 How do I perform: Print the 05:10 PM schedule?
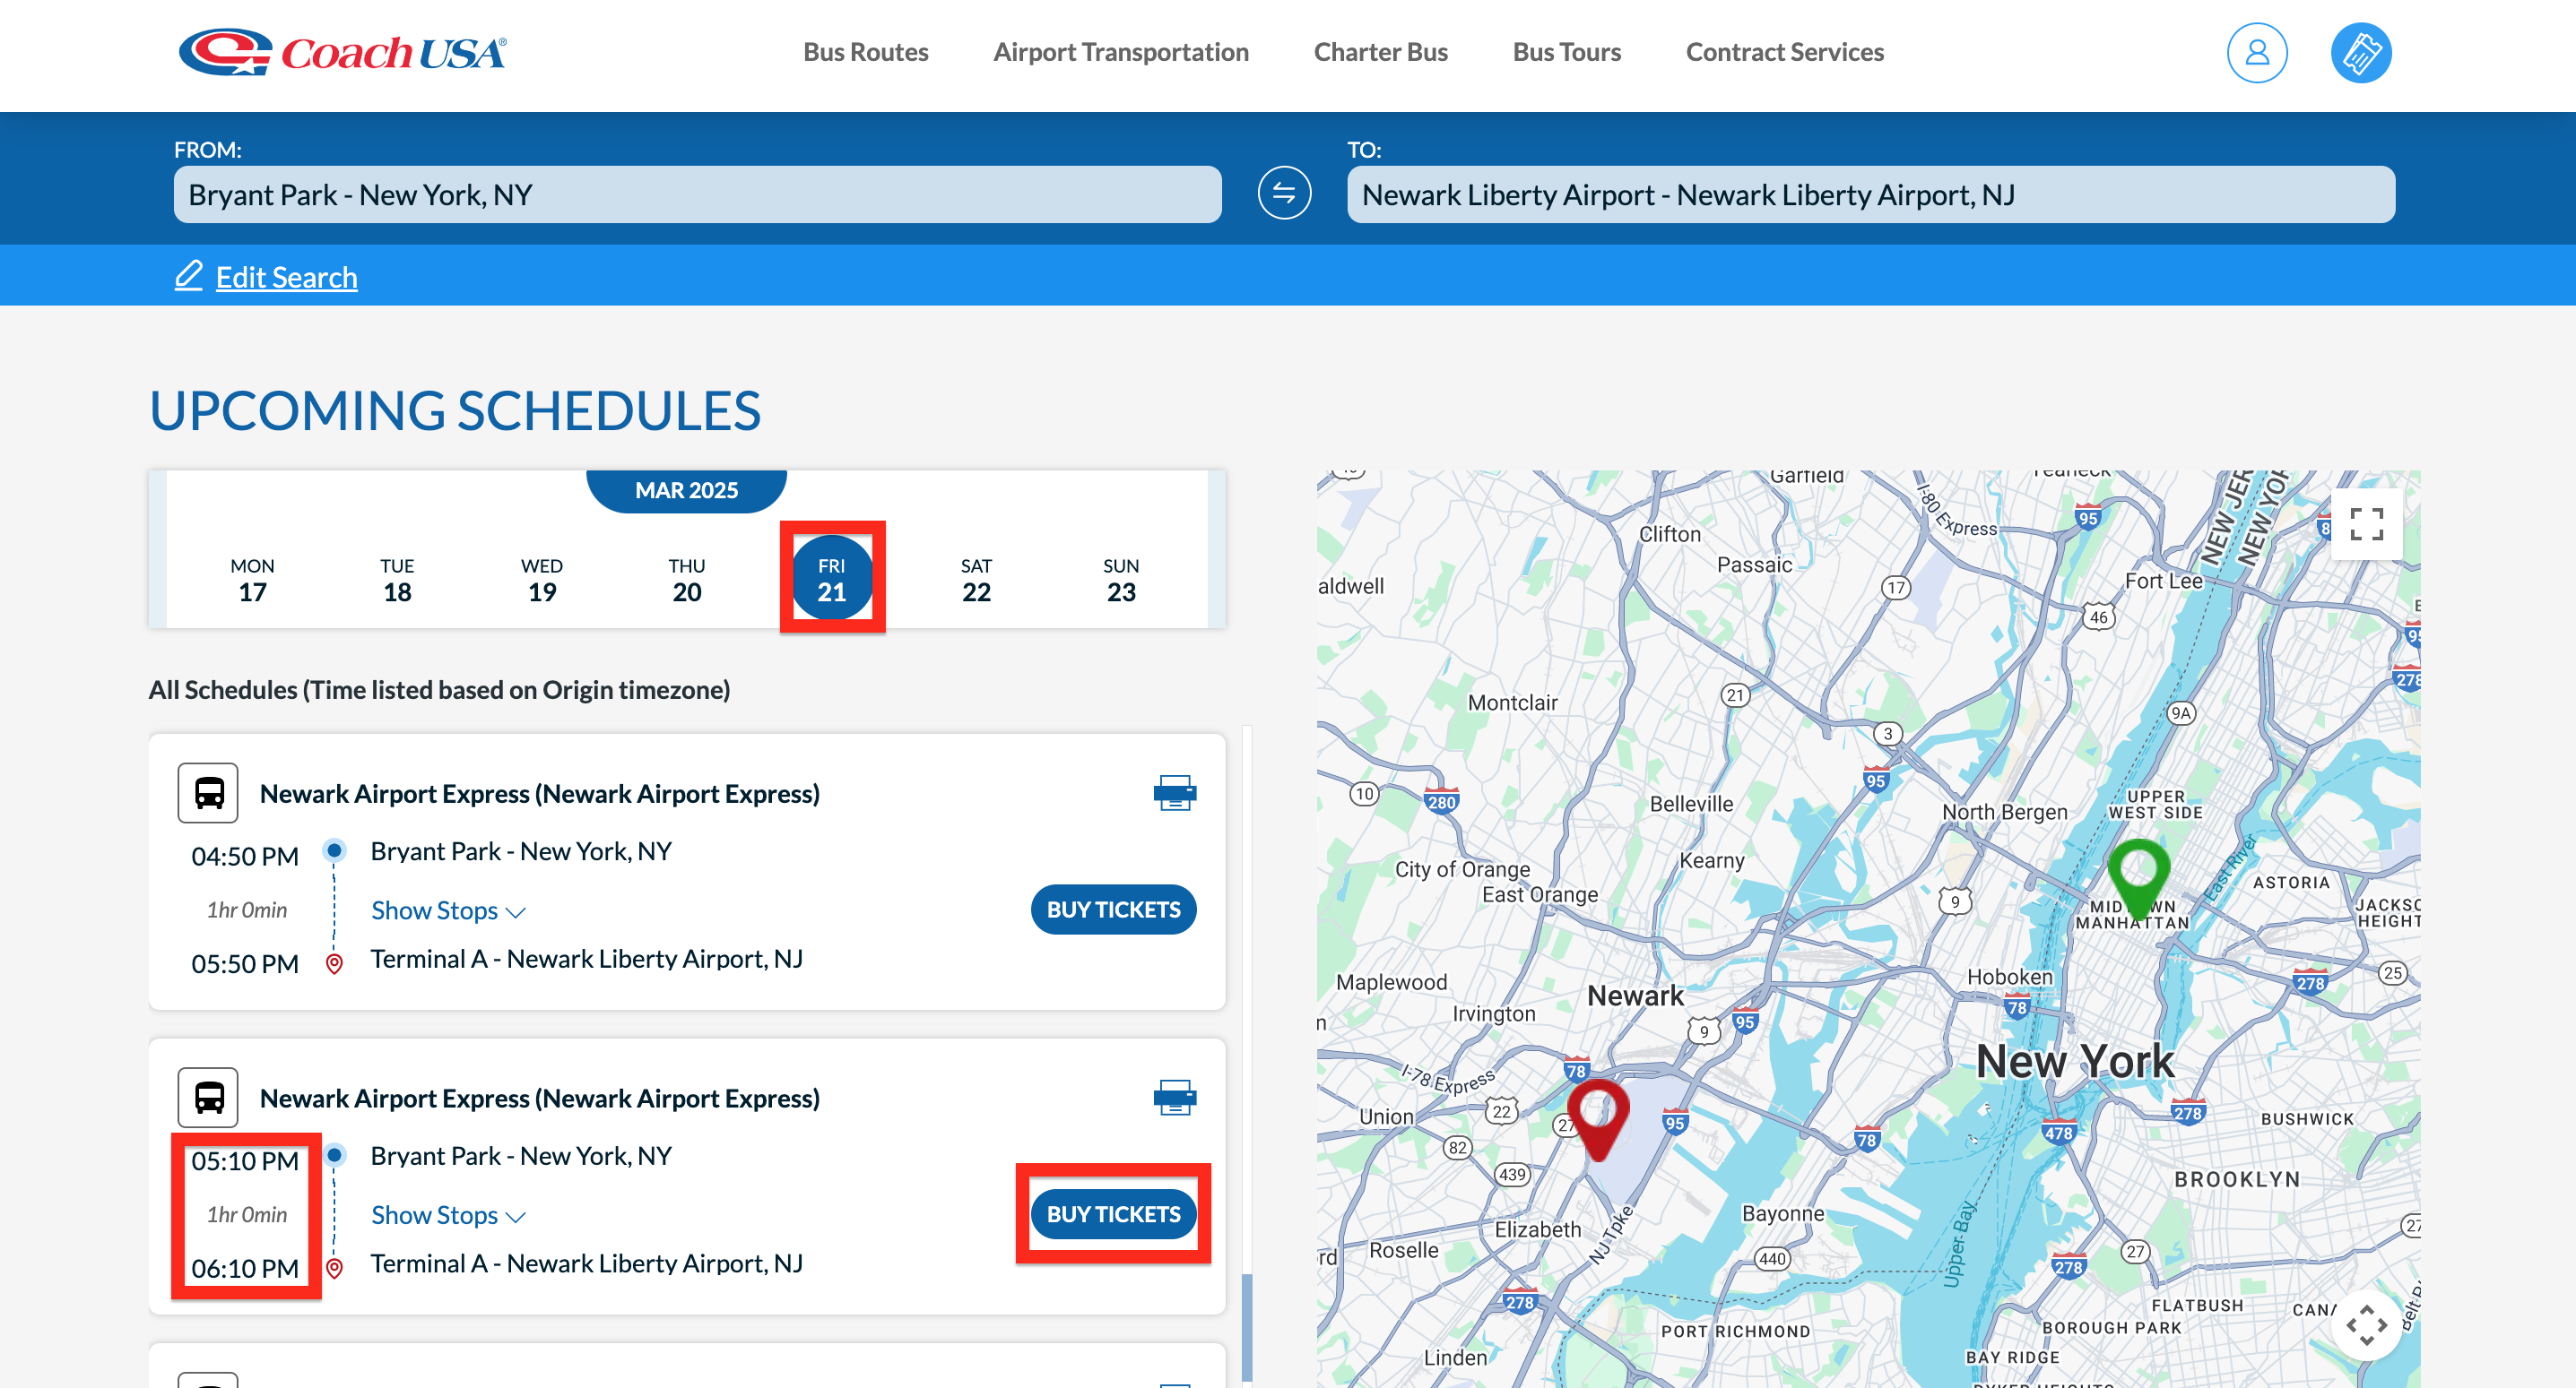(1174, 1097)
